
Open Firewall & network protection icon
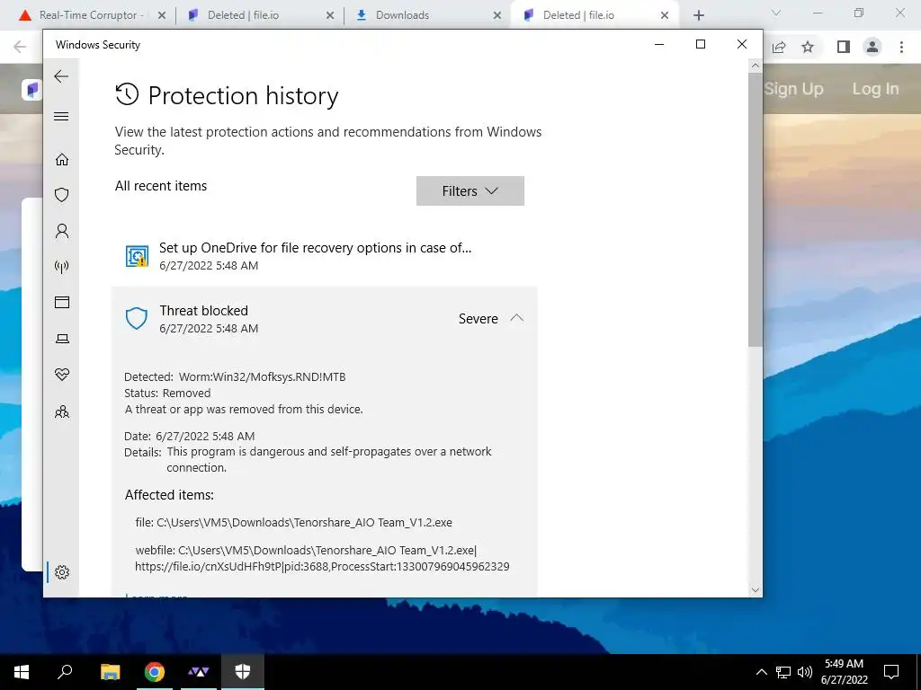click(x=62, y=267)
